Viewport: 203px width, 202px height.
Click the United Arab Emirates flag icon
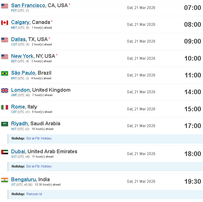tap(5, 152)
